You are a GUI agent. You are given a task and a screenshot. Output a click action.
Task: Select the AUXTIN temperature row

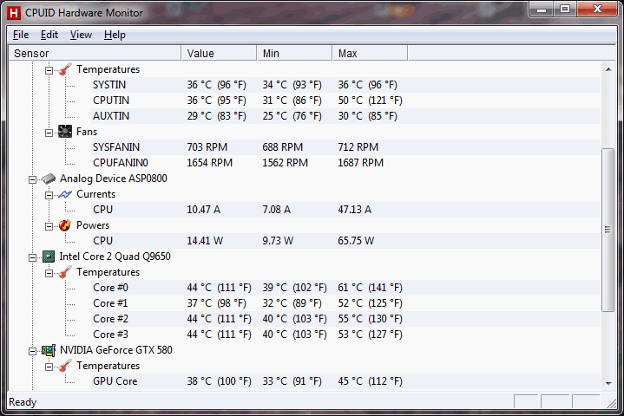click(345, 116)
